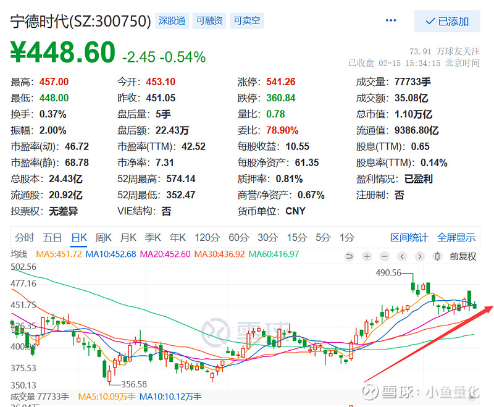
Task: Switch to the 分时 chart tab
Action: tap(24, 238)
